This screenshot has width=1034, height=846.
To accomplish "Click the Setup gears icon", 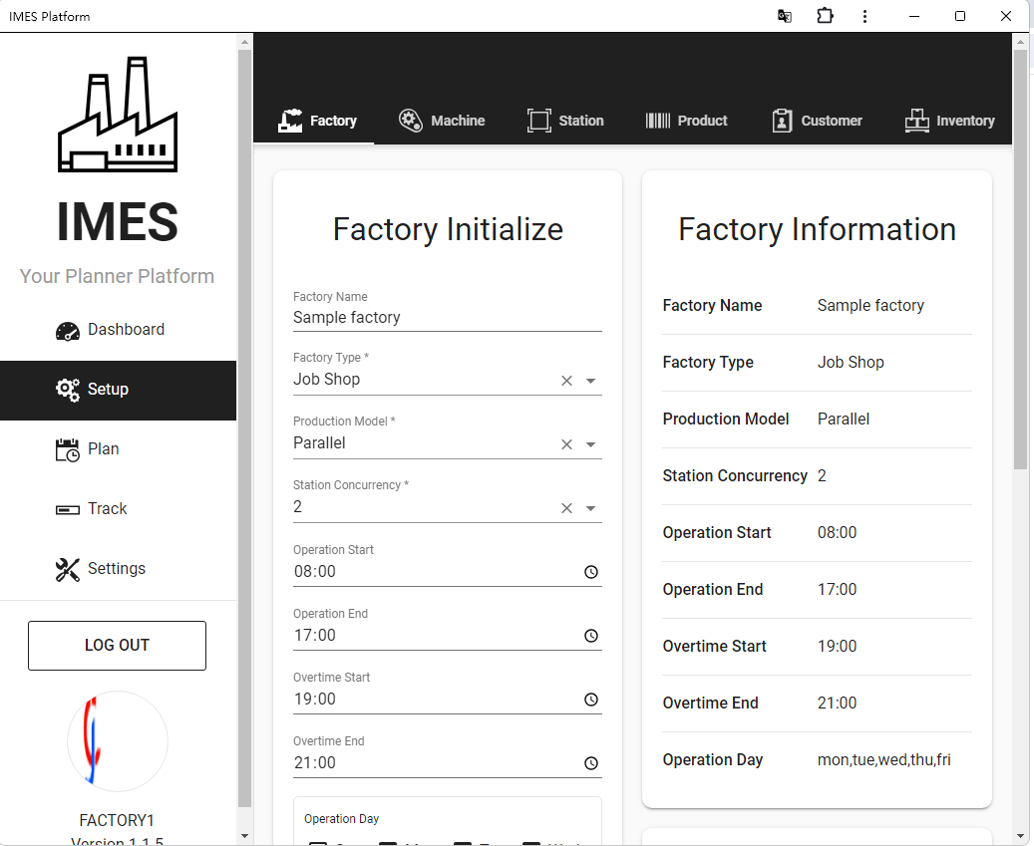I will tap(67, 390).
